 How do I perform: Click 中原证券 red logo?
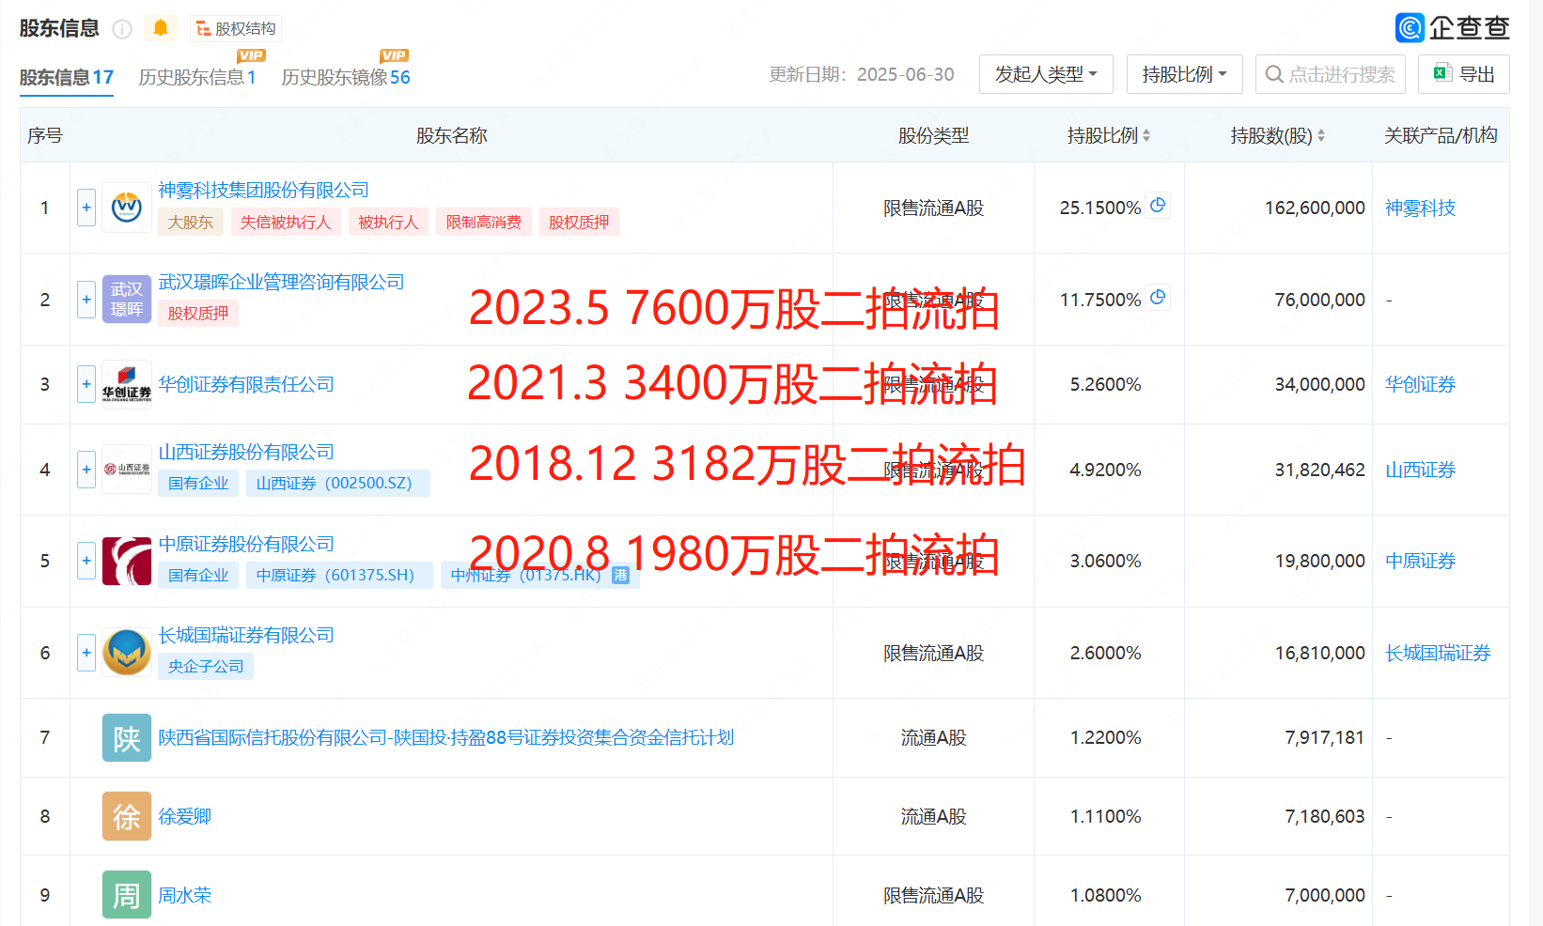(127, 561)
